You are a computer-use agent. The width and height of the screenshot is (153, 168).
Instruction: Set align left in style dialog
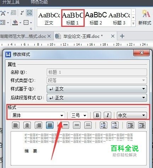pyautogui.click(x=16, y=125)
